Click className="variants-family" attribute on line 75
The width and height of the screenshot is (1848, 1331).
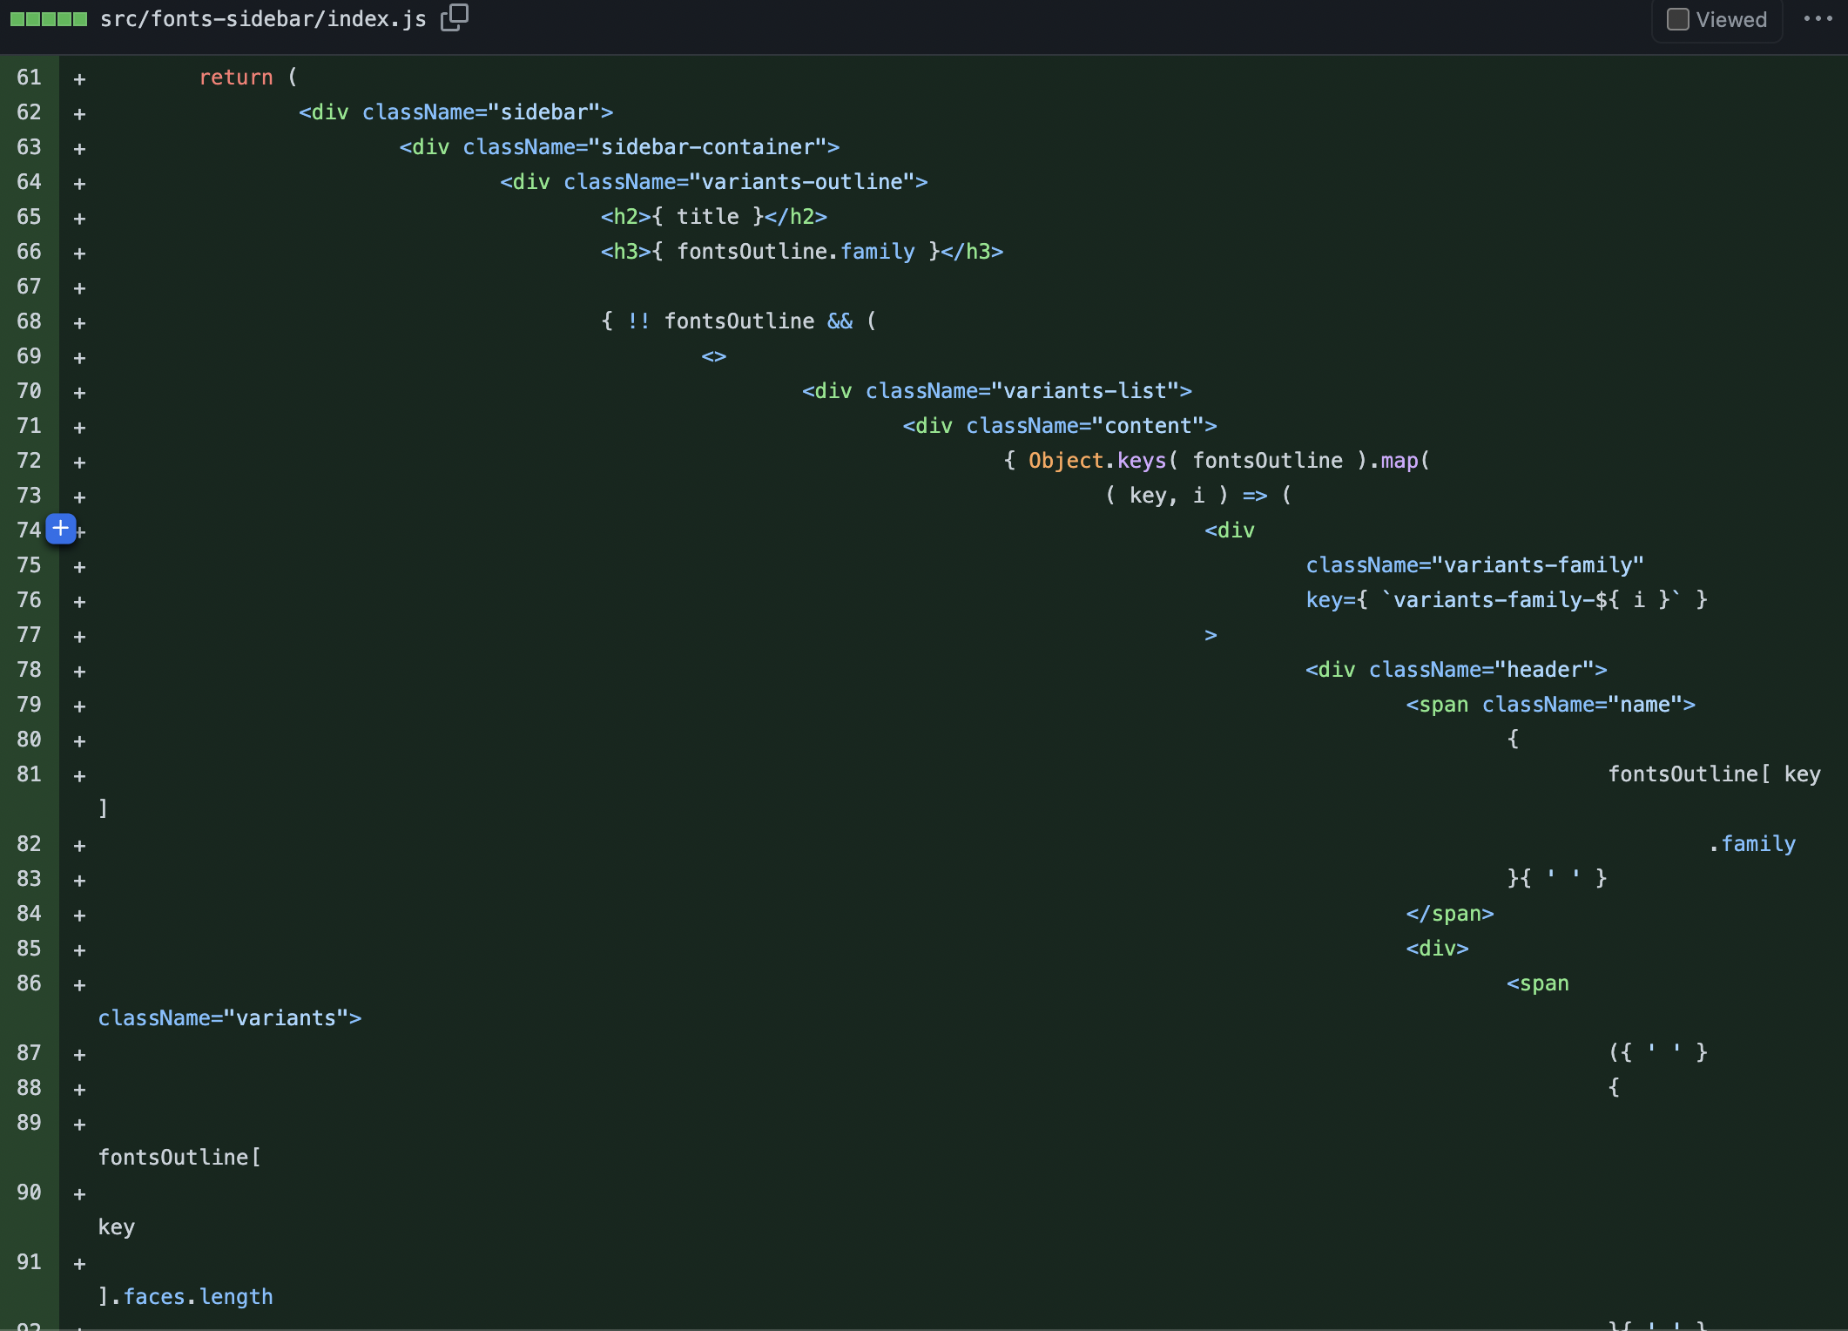tap(1474, 565)
